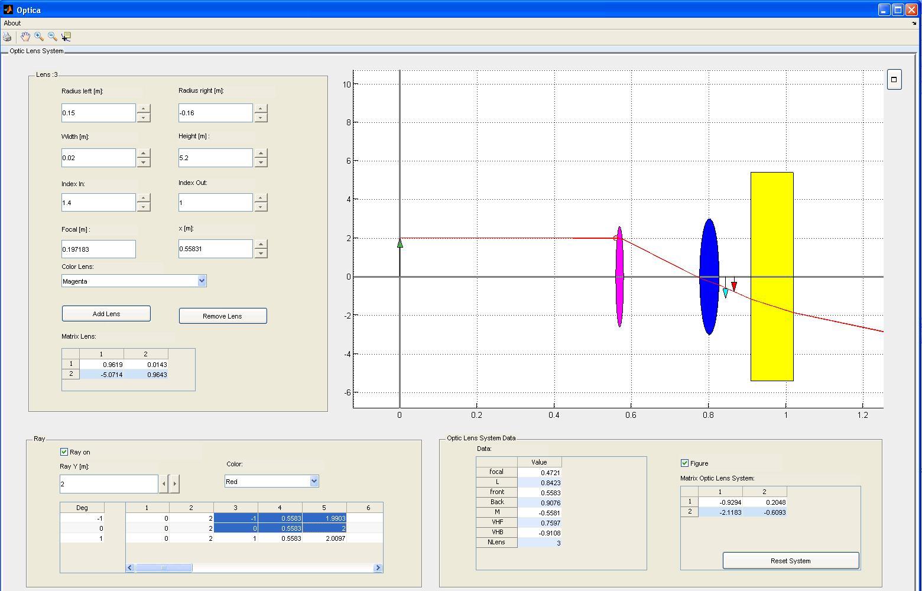922x591 pixels.
Task: Click the Radius left input field
Action: pyautogui.click(x=99, y=113)
